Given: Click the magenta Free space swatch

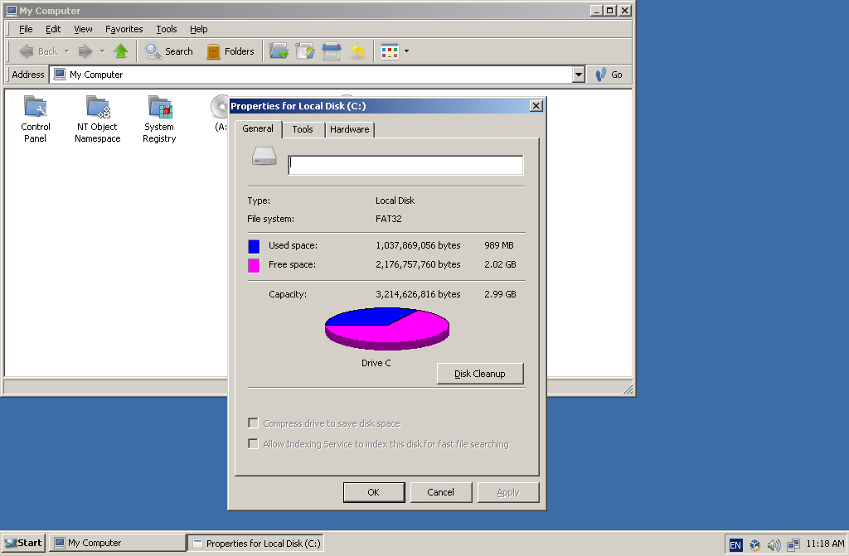Looking at the screenshot, I should [254, 265].
